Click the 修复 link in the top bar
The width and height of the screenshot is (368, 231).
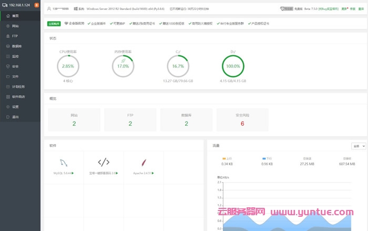pyautogui.click(x=352, y=9)
